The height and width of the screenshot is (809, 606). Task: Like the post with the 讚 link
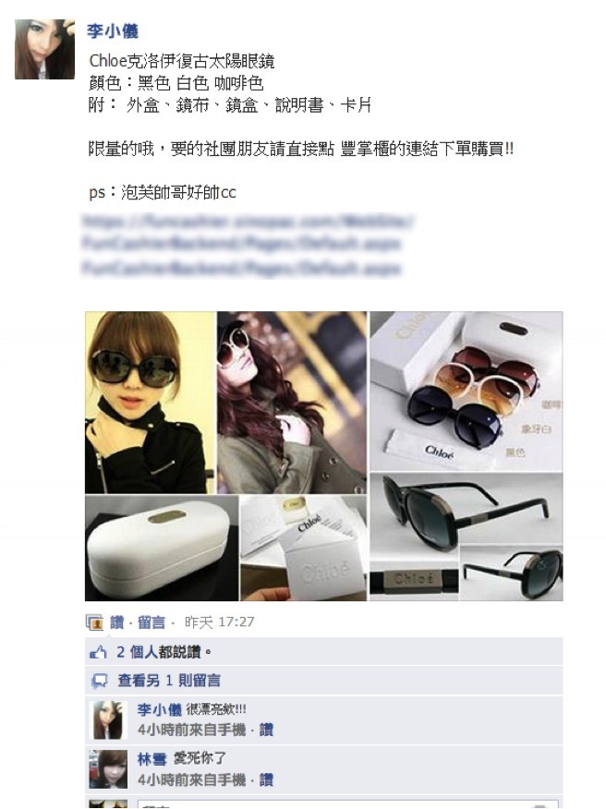(117, 622)
